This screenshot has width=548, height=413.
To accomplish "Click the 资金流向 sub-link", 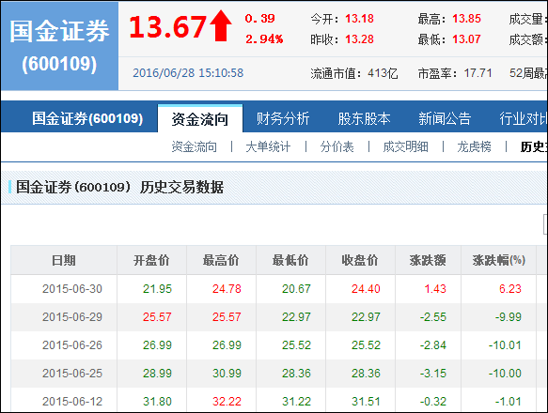I will [x=194, y=146].
